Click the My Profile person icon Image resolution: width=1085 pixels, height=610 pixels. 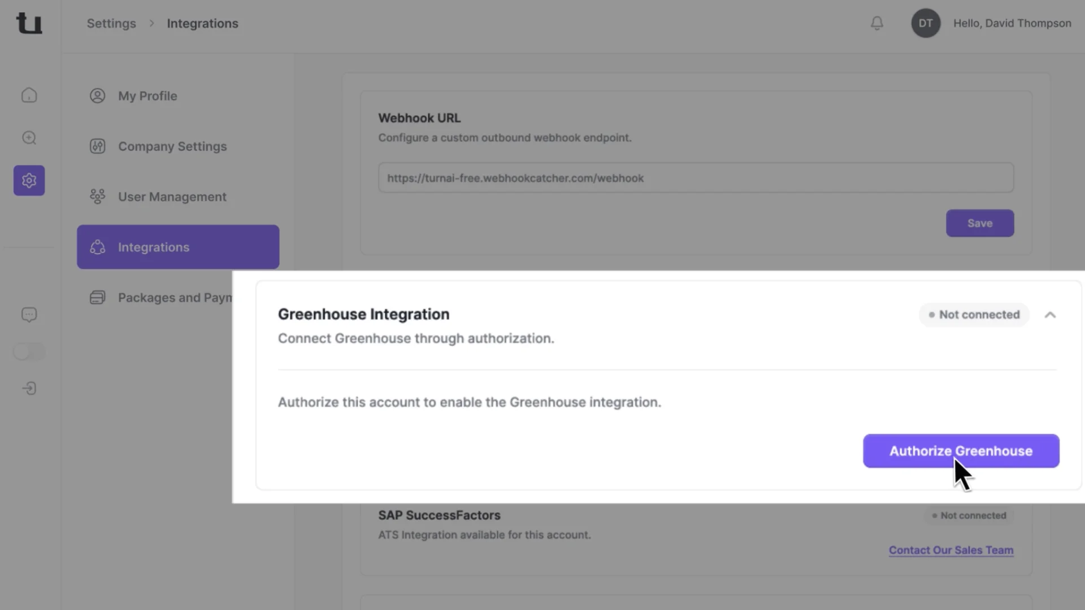point(97,96)
